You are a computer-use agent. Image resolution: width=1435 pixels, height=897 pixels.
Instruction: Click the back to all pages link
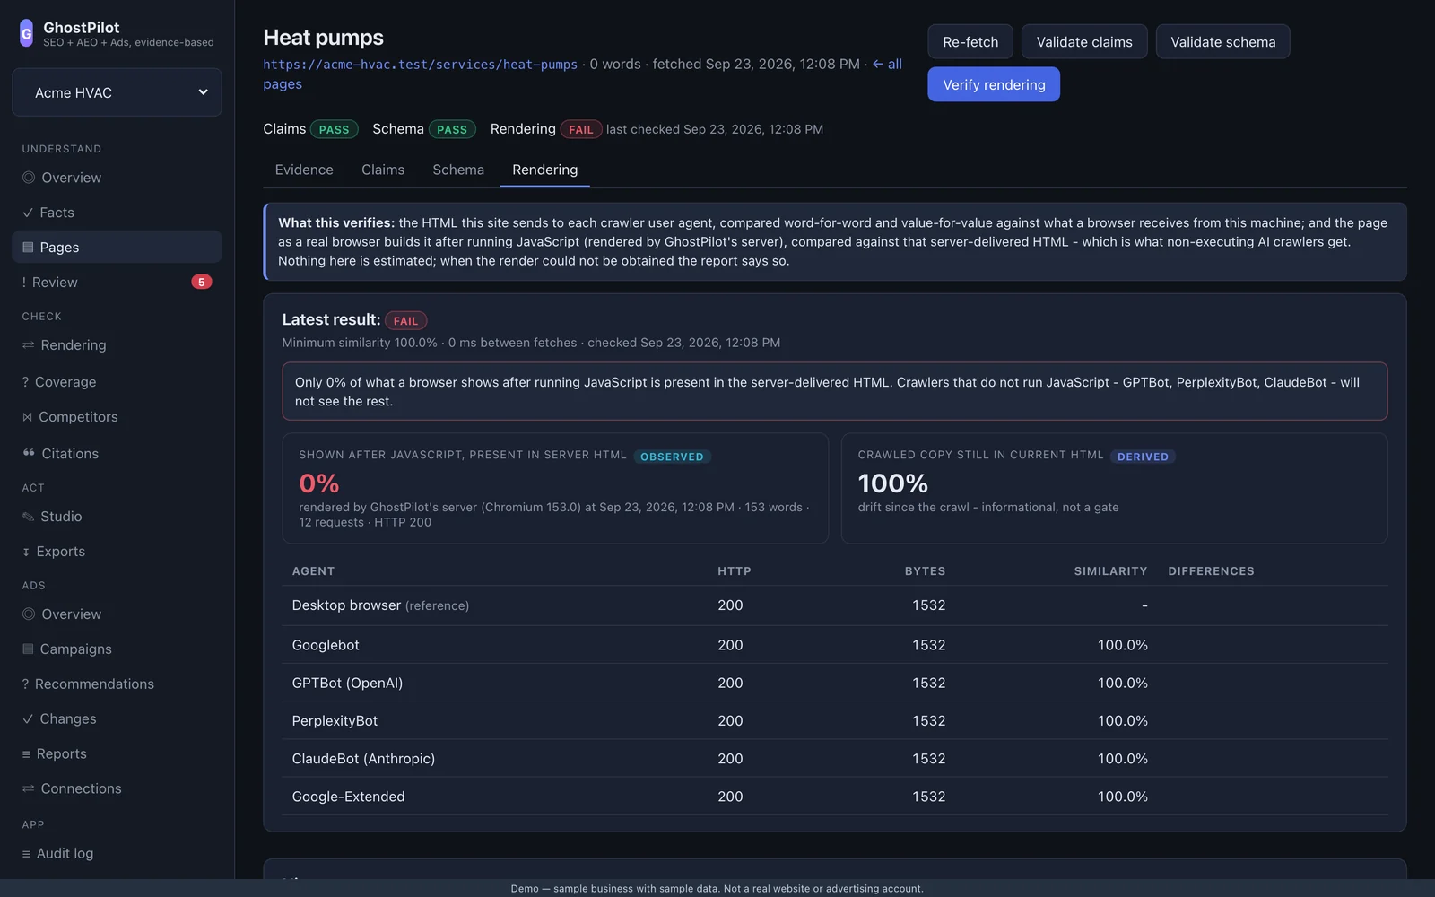tap(888, 65)
